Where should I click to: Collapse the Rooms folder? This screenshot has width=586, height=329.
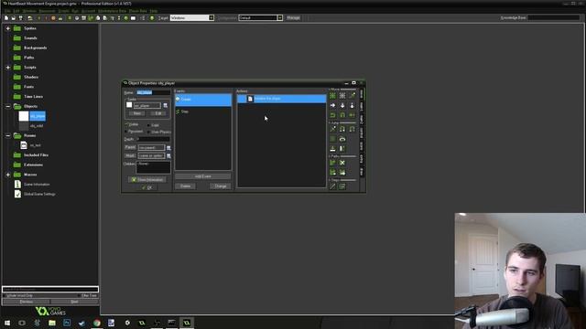8,136
